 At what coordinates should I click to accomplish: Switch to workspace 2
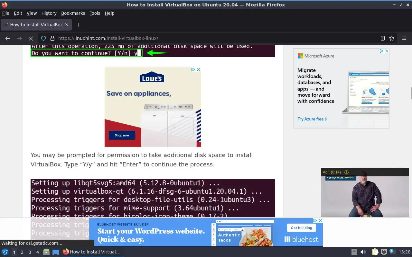coord(22,252)
